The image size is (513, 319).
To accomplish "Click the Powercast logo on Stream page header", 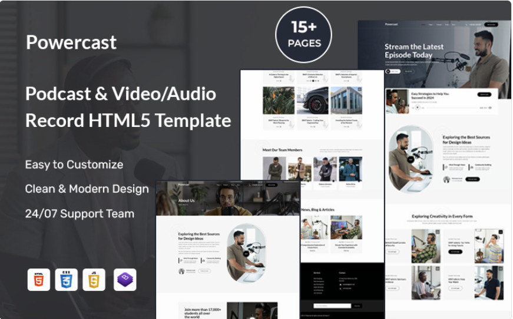I will (x=391, y=24).
